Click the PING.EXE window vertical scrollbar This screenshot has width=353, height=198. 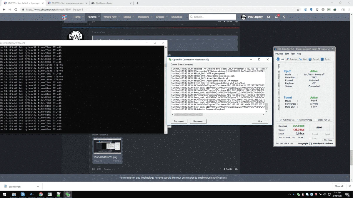166,89
